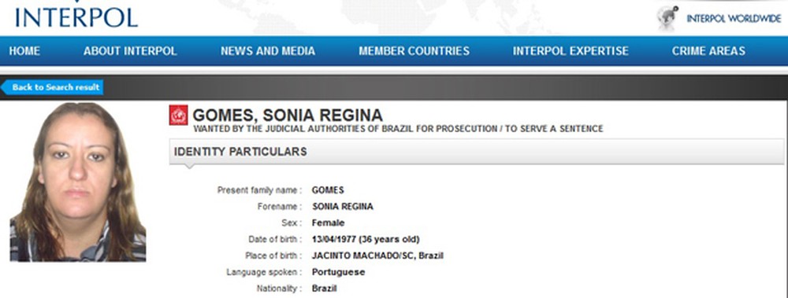Click place of birth JACINTO MACHADO/SC
This screenshot has width=788, height=298.
[x=377, y=256]
